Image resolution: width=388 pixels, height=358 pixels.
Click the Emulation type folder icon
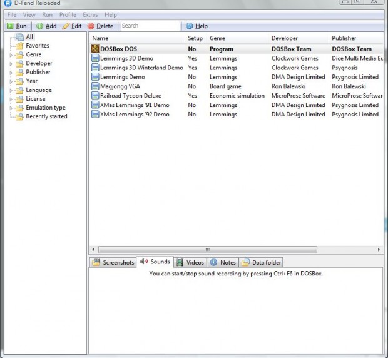[x=19, y=108]
